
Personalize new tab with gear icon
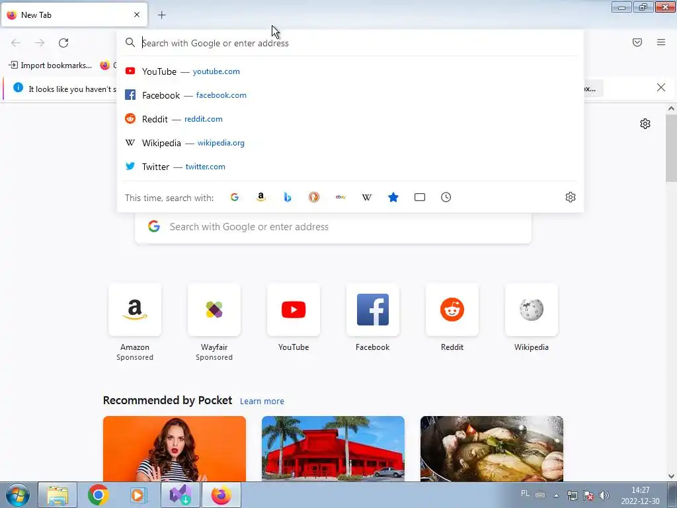tap(645, 124)
